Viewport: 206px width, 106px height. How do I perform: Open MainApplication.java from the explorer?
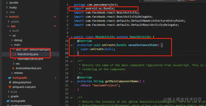[x=30, y=59]
